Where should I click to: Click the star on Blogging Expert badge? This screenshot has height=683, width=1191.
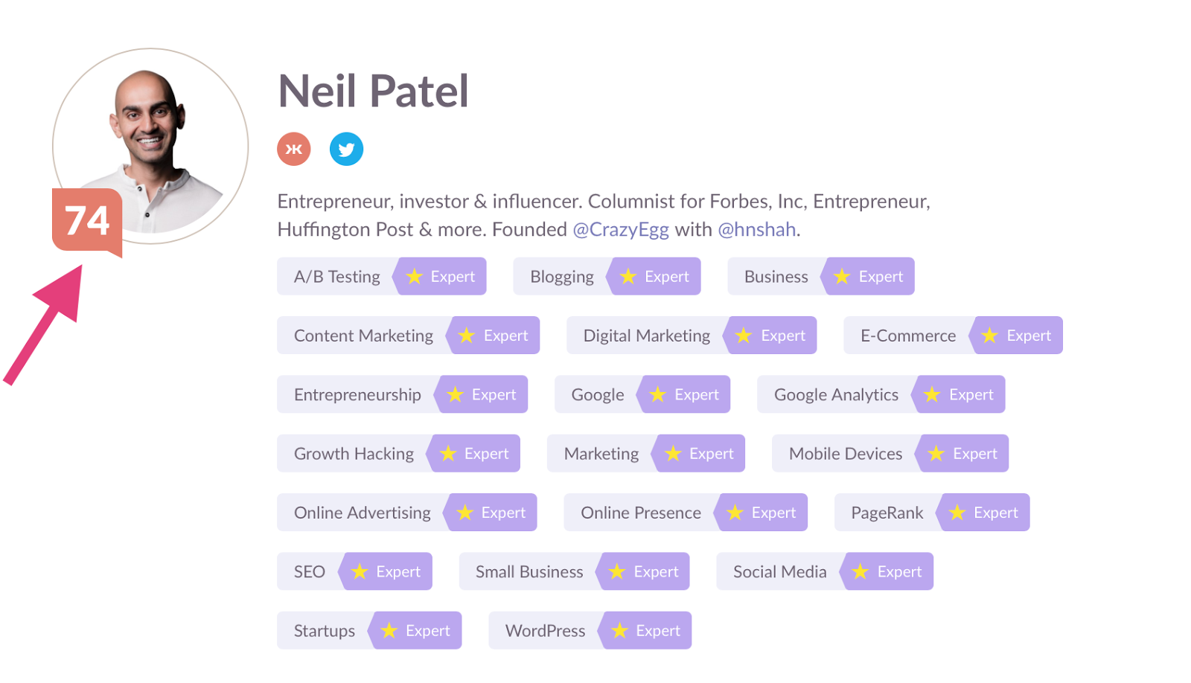628,277
